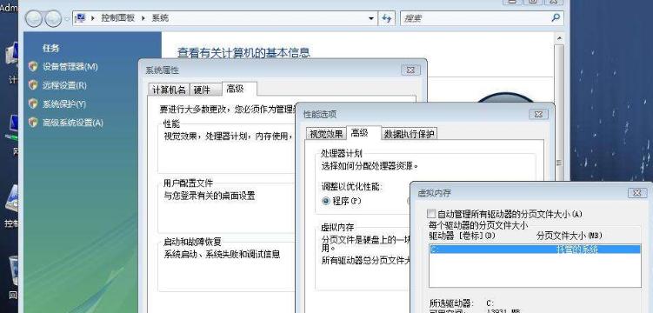Expand the 控制面板 breadcrumb arrow

[143, 18]
